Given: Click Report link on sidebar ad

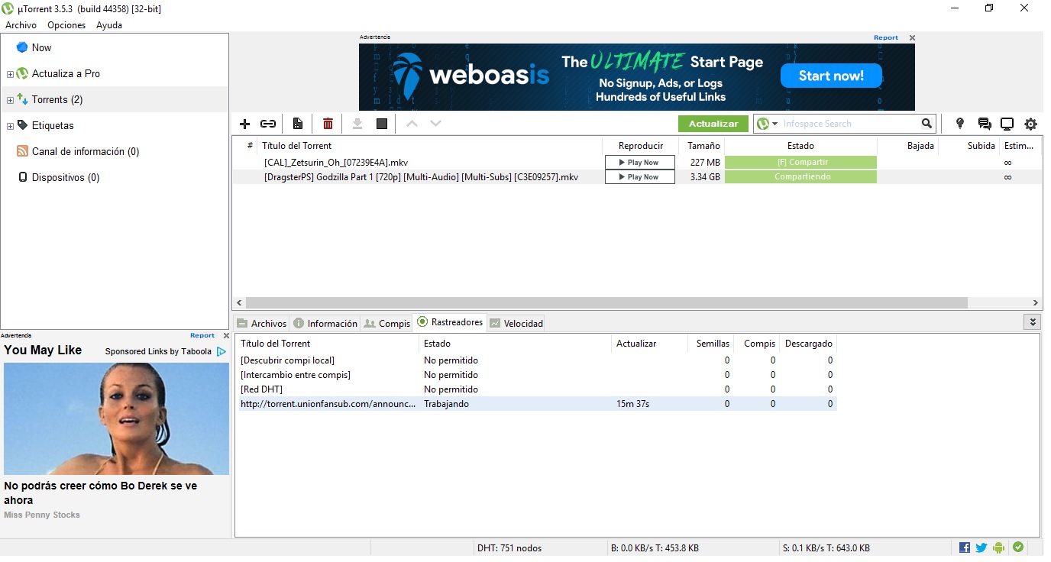Looking at the screenshot, I should [x=202, y=335].
